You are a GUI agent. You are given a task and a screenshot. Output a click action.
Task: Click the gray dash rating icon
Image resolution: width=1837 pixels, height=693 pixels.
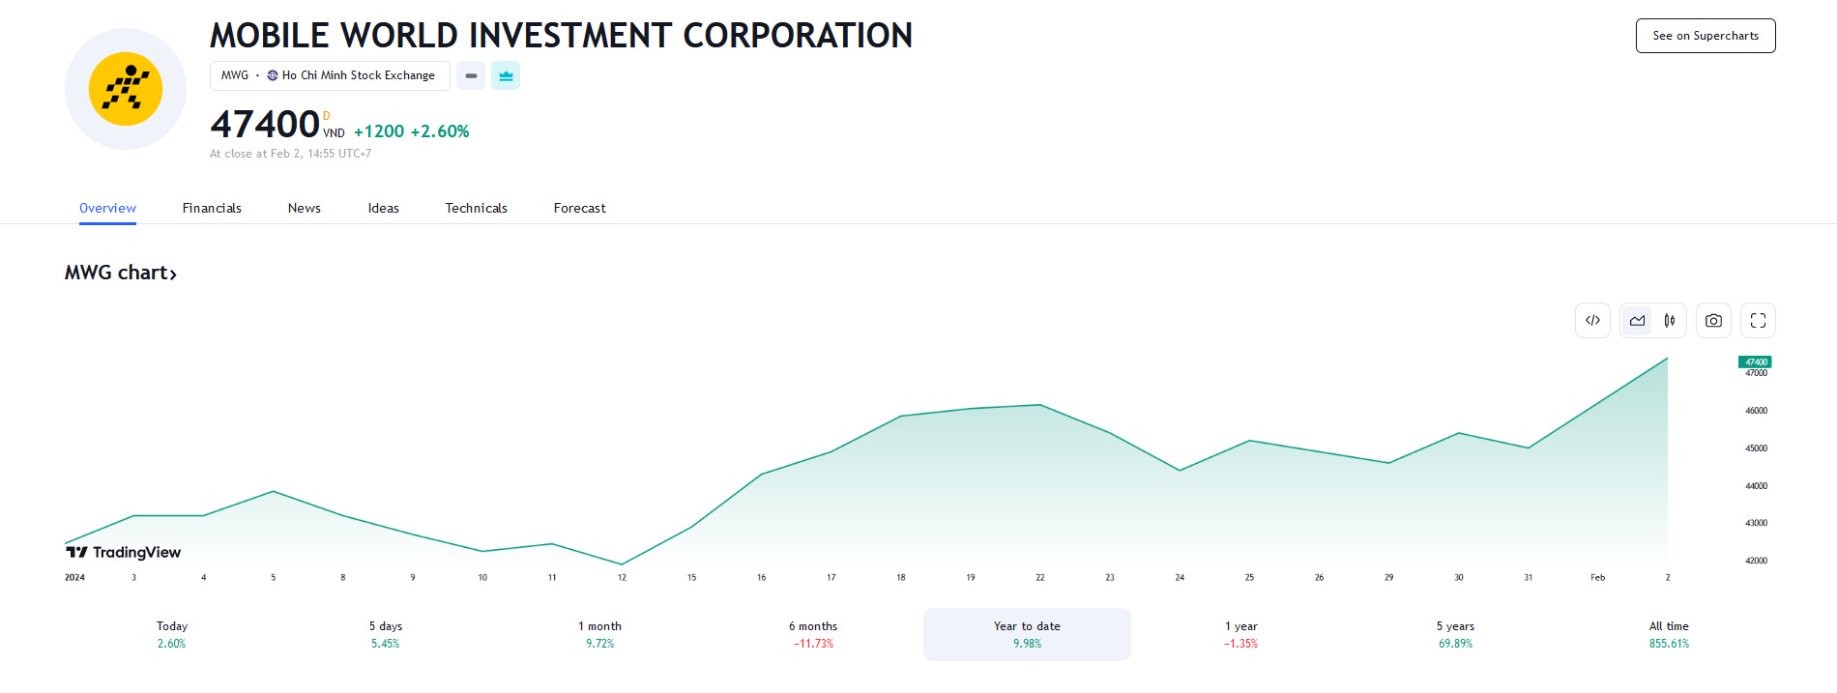point(471,75)
